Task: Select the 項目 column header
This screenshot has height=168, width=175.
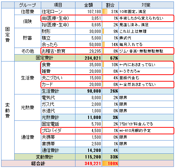Action: (58, 5)
